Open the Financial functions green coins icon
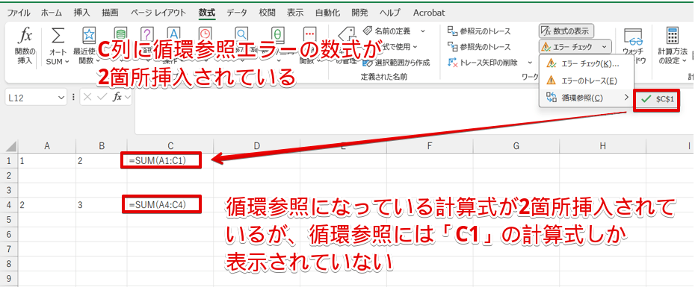This screenshot has height=287, width=695. (120, 32)
